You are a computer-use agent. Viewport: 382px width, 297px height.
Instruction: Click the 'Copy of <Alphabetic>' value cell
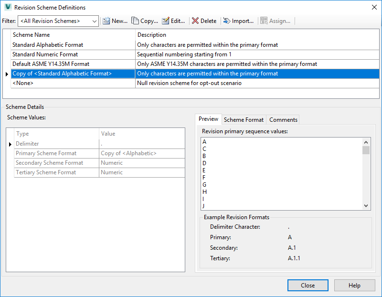point(142,153)
